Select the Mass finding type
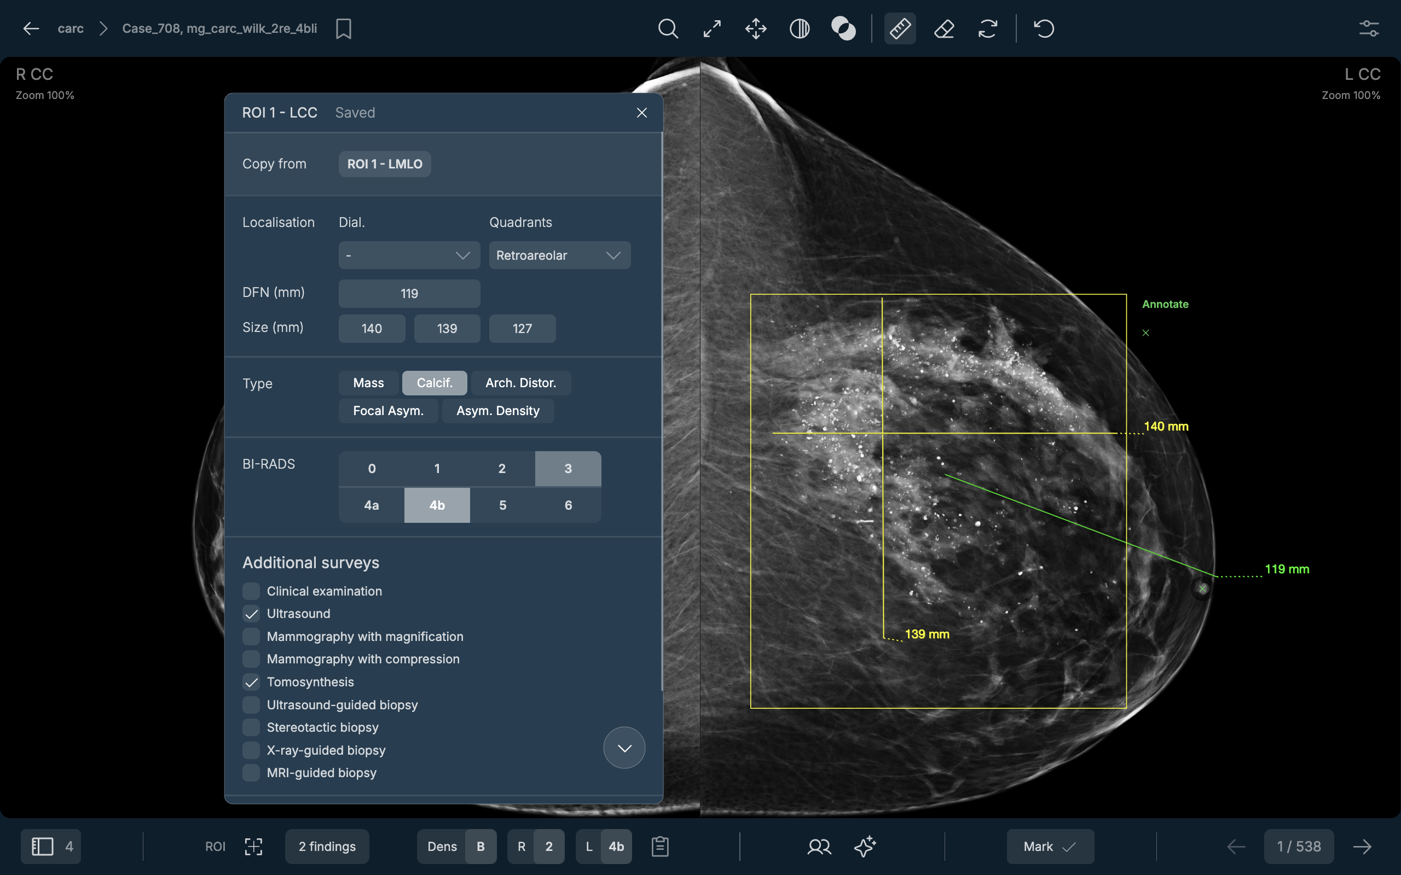Viewport: 1401px width, 875px height. [x=368, y=383]
